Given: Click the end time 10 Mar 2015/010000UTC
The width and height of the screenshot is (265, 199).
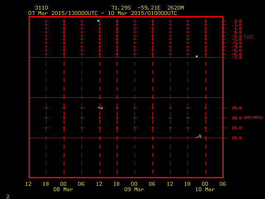Looking at the screenshot, I should pyautogui.click(x=142, y=13).
